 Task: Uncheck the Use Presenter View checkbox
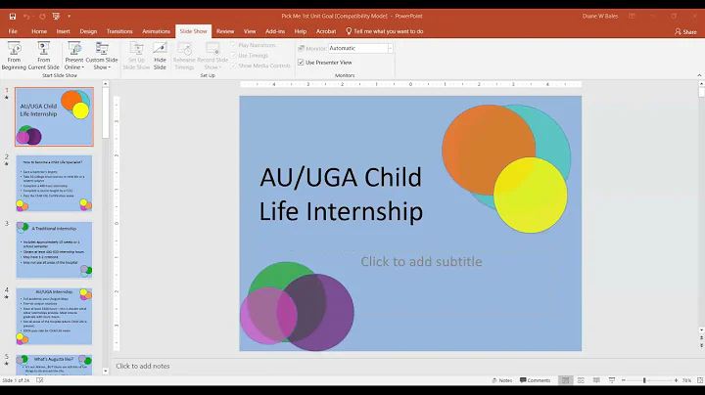click(x=301, y=63)
